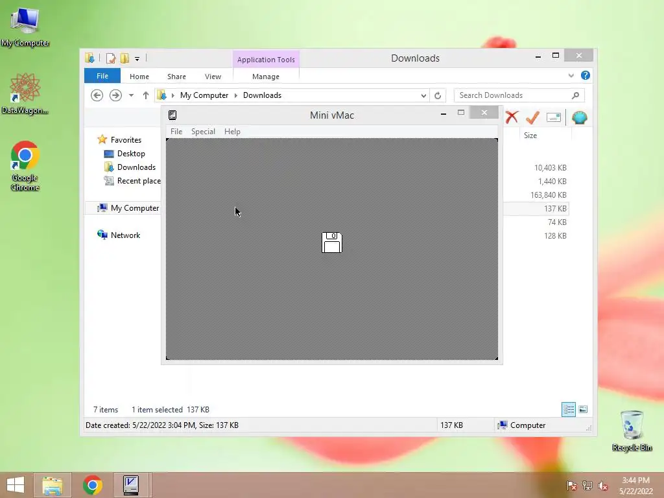Refresh the Downloads folder
Screen dimensions: 664x498
(x=438, y=96)
